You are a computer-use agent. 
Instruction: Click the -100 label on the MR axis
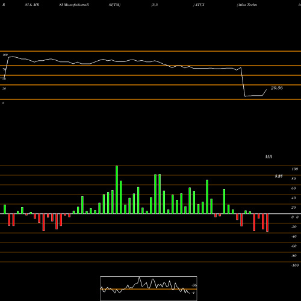pos(294,265)
